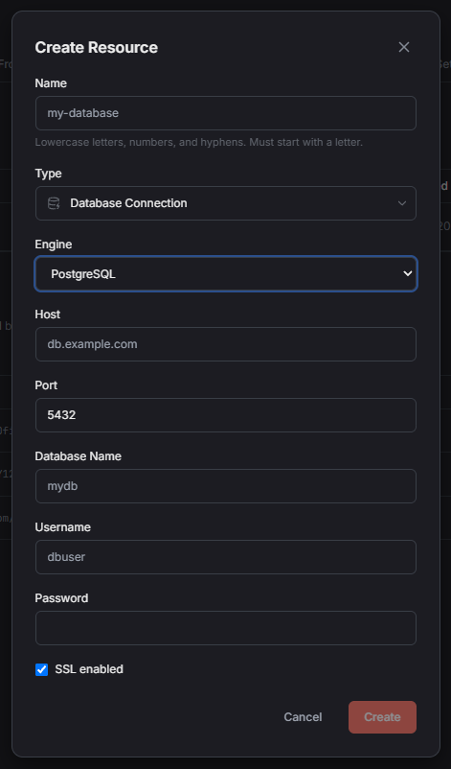This screenshot has width=451, height=769.
Task: Click the Cancel button
Action: pyautogui.click(x=303, y=717)
